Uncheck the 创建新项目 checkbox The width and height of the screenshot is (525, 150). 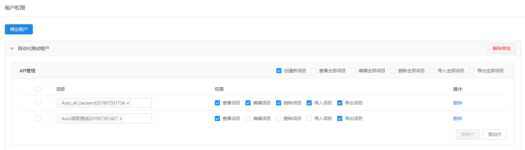[x=279, y=71]
